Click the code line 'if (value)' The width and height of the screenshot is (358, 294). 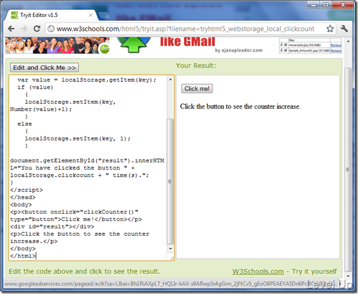(x=35, y=87)
